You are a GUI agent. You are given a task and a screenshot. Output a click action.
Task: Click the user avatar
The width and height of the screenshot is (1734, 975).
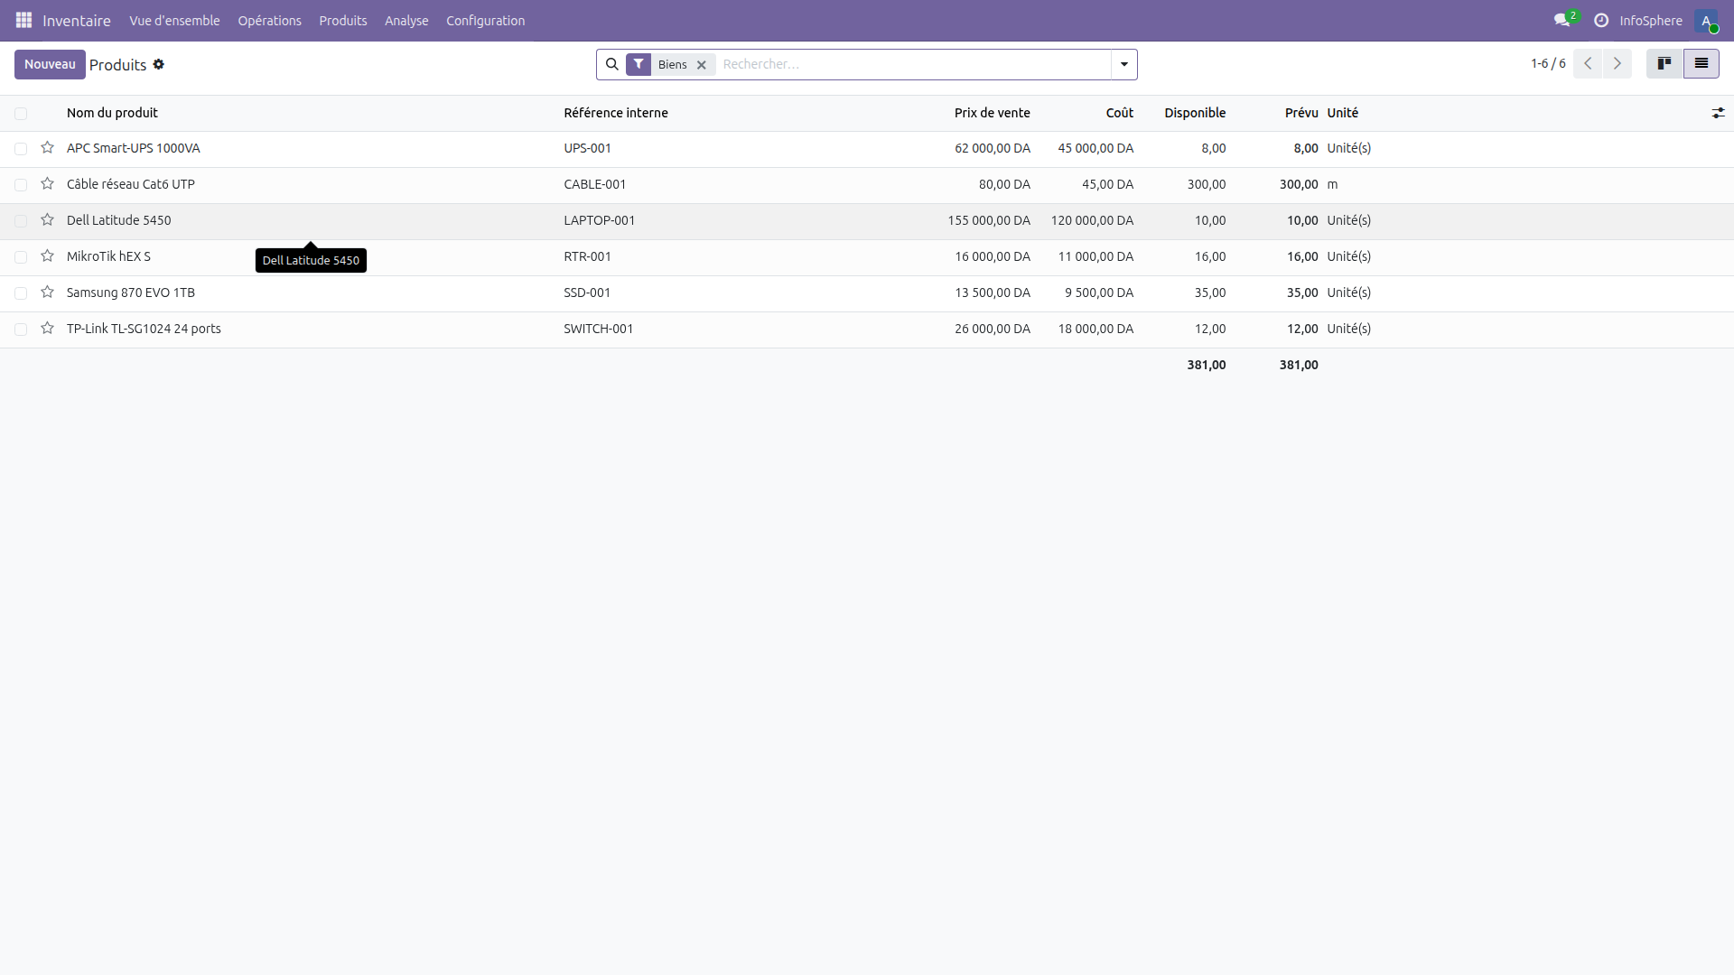[1709, 21]
